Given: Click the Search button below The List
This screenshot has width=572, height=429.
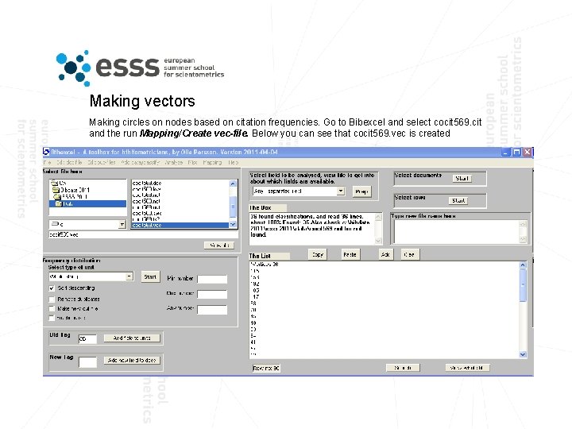Looking at the screenshot, I should pyautogui.click(x=403, y=368).
